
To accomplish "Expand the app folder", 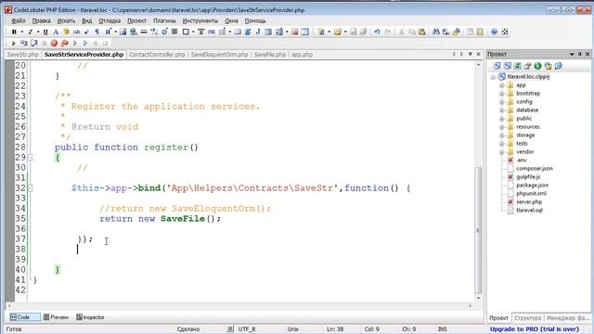I will 501,85.
